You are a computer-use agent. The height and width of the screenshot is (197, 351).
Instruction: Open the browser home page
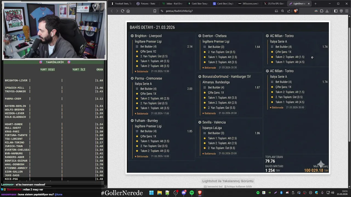click(x=128, y=11)
